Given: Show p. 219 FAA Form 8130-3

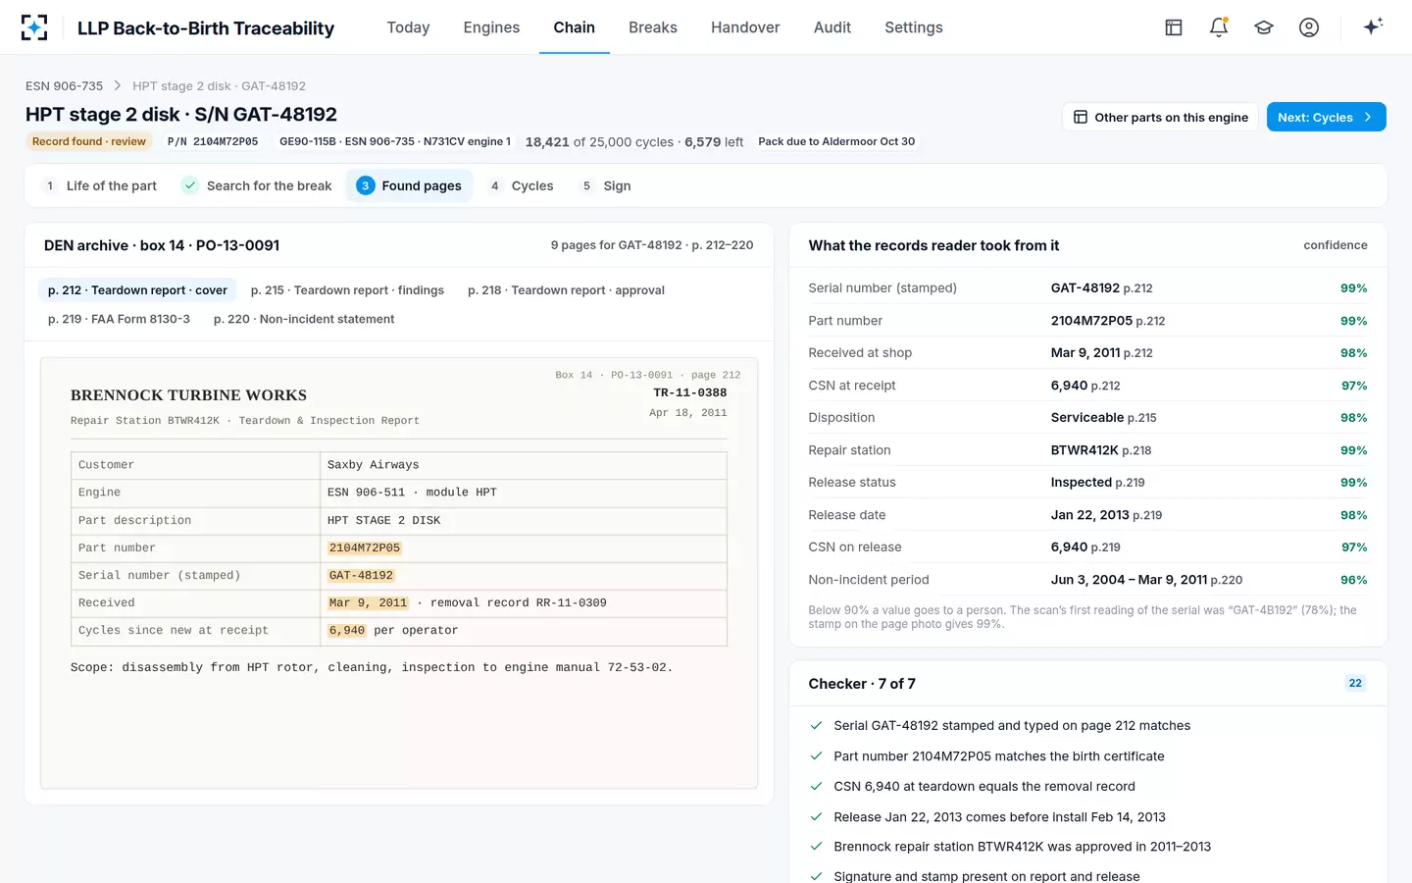Looking at the screenshot, I should (119, 319).
